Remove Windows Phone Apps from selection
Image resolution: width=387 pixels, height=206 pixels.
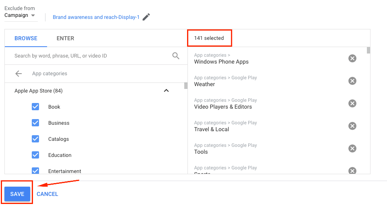[352, 59]
